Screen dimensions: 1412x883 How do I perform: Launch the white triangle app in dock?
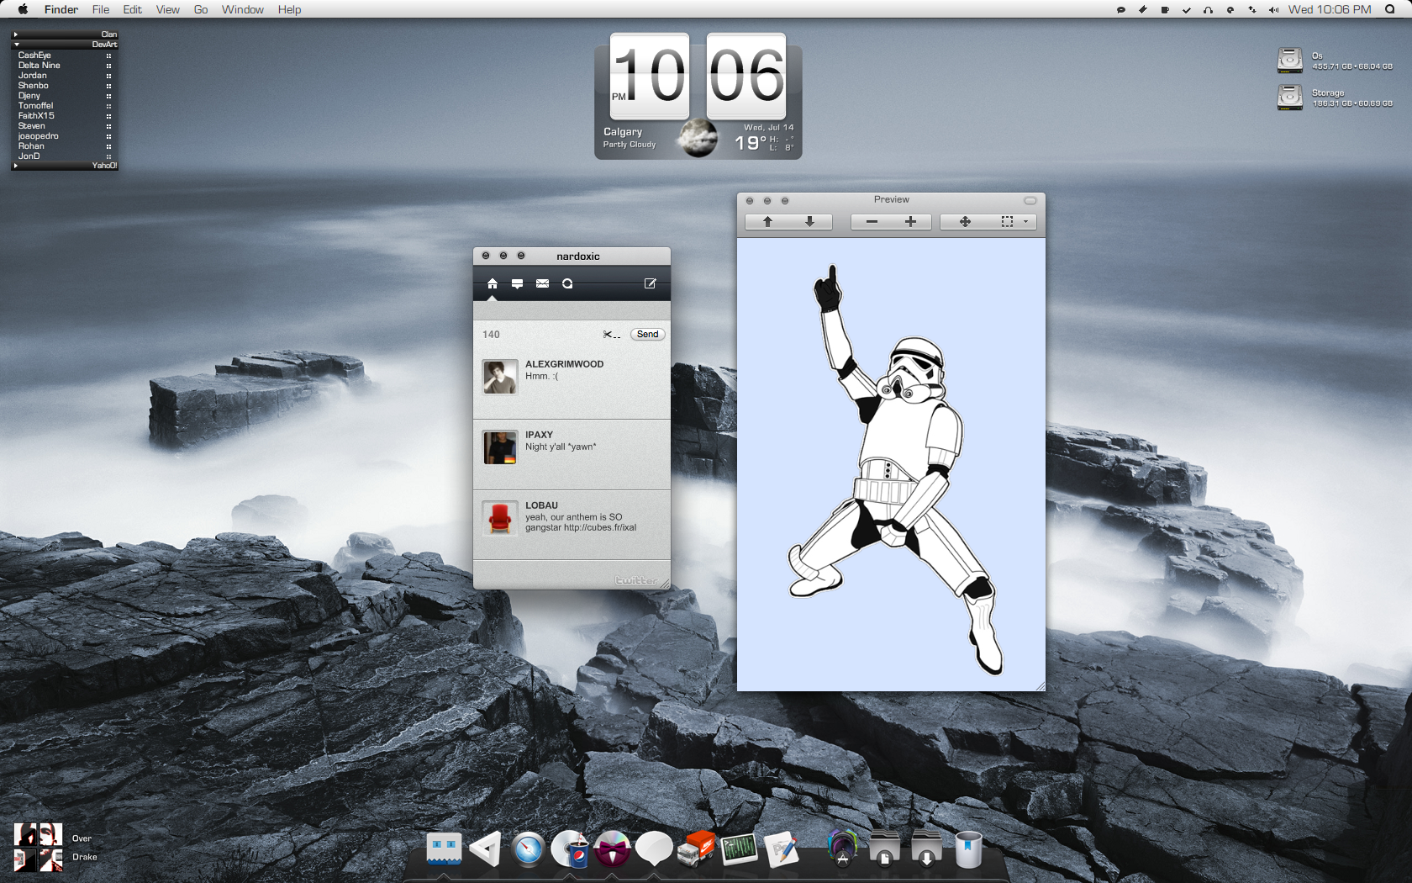(486, 849)
